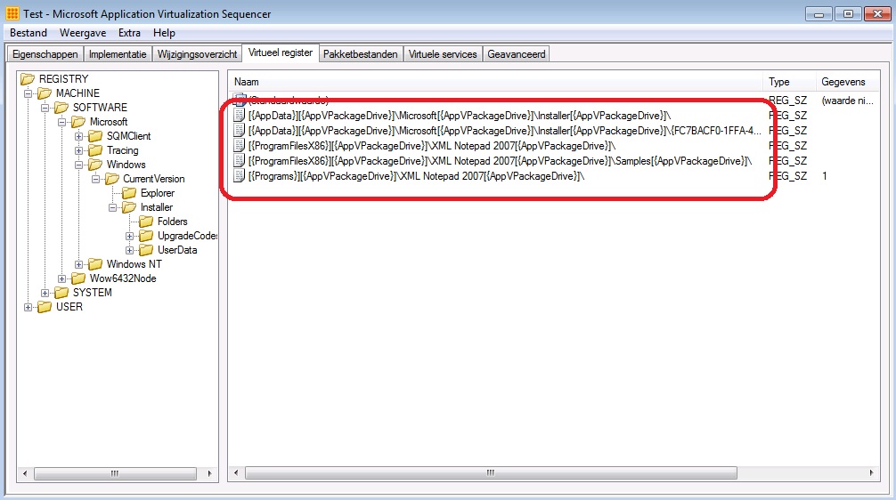Switch to the Geavanceerd tab
Image resolution: width=896 pixels, height=500 pixels.
point(517,54)
